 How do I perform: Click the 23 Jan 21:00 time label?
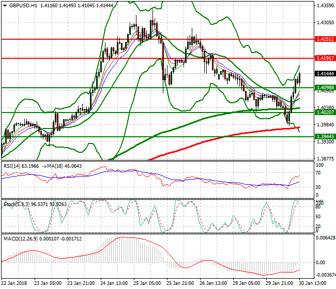[x=81, y=283]
